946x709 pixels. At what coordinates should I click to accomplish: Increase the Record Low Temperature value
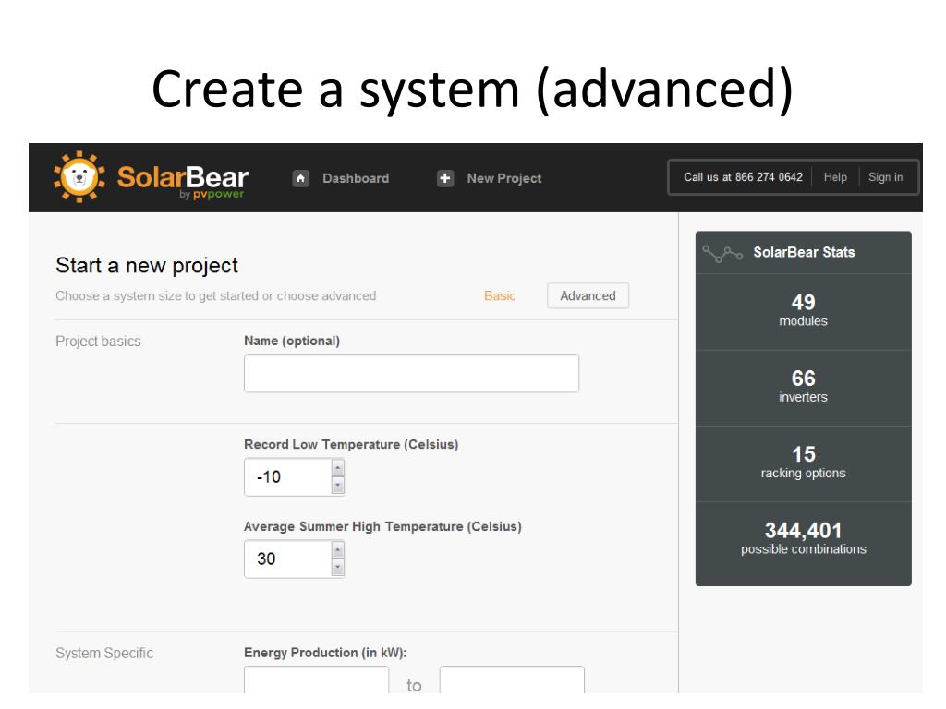338,468
